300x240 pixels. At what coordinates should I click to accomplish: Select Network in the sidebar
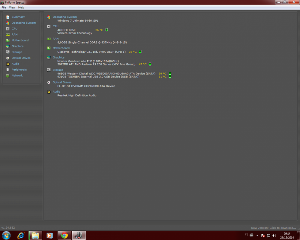point(17,76)
